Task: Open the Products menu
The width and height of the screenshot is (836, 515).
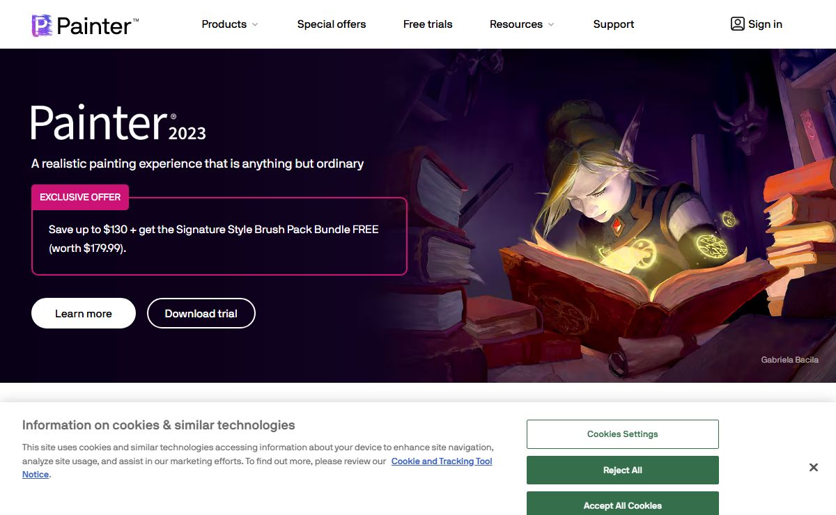Action: point(229,24)
